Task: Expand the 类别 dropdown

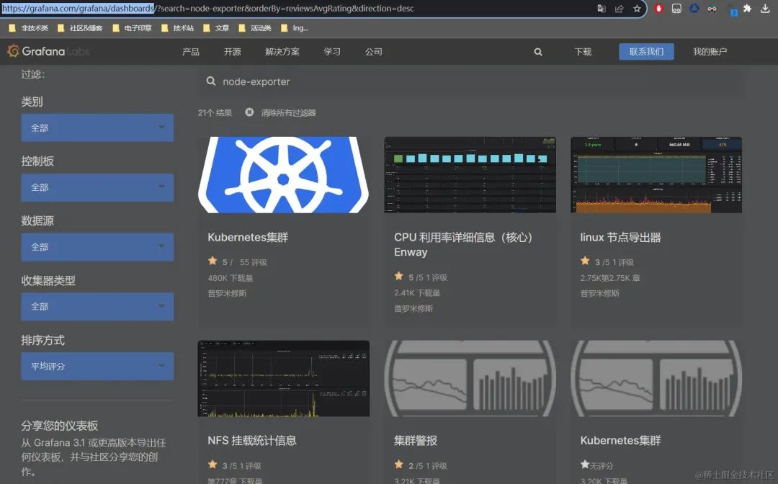Action: [97, 127]
